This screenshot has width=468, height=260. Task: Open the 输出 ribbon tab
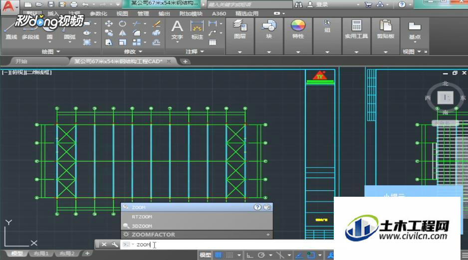164,14
